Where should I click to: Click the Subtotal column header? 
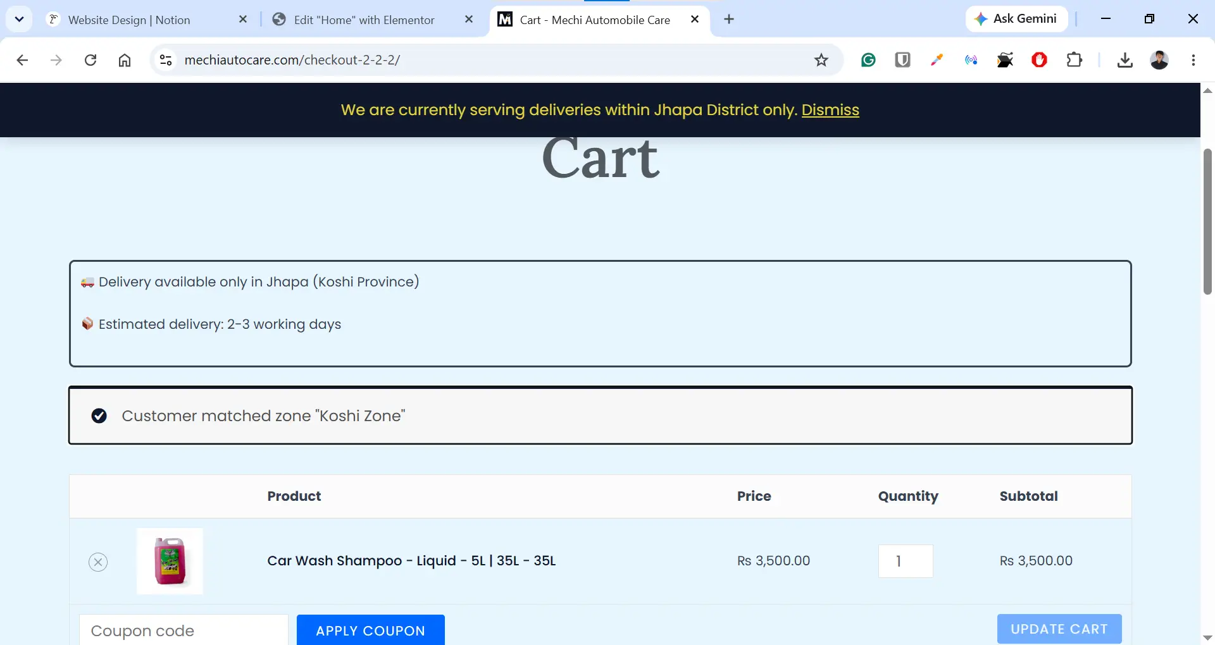point(1029,496)
